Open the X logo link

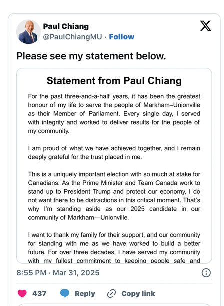(x=206, y=26)
